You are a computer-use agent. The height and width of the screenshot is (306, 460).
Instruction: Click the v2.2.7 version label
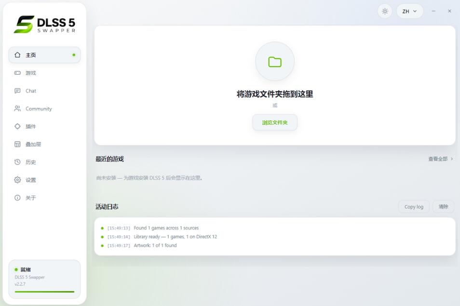pos(20,284)
